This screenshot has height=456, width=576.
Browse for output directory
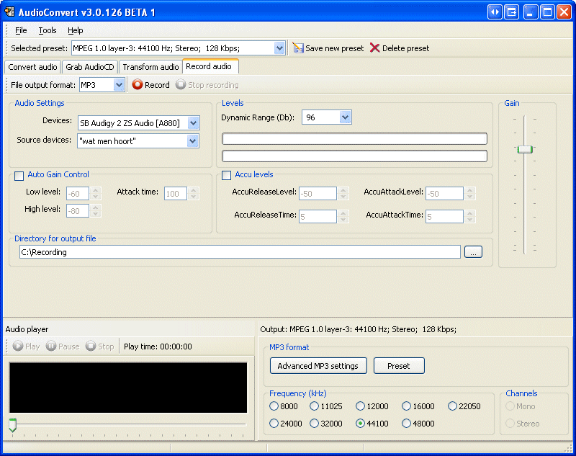coord(473,252)
